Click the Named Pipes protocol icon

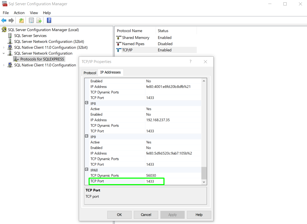(x=119, y=44)
